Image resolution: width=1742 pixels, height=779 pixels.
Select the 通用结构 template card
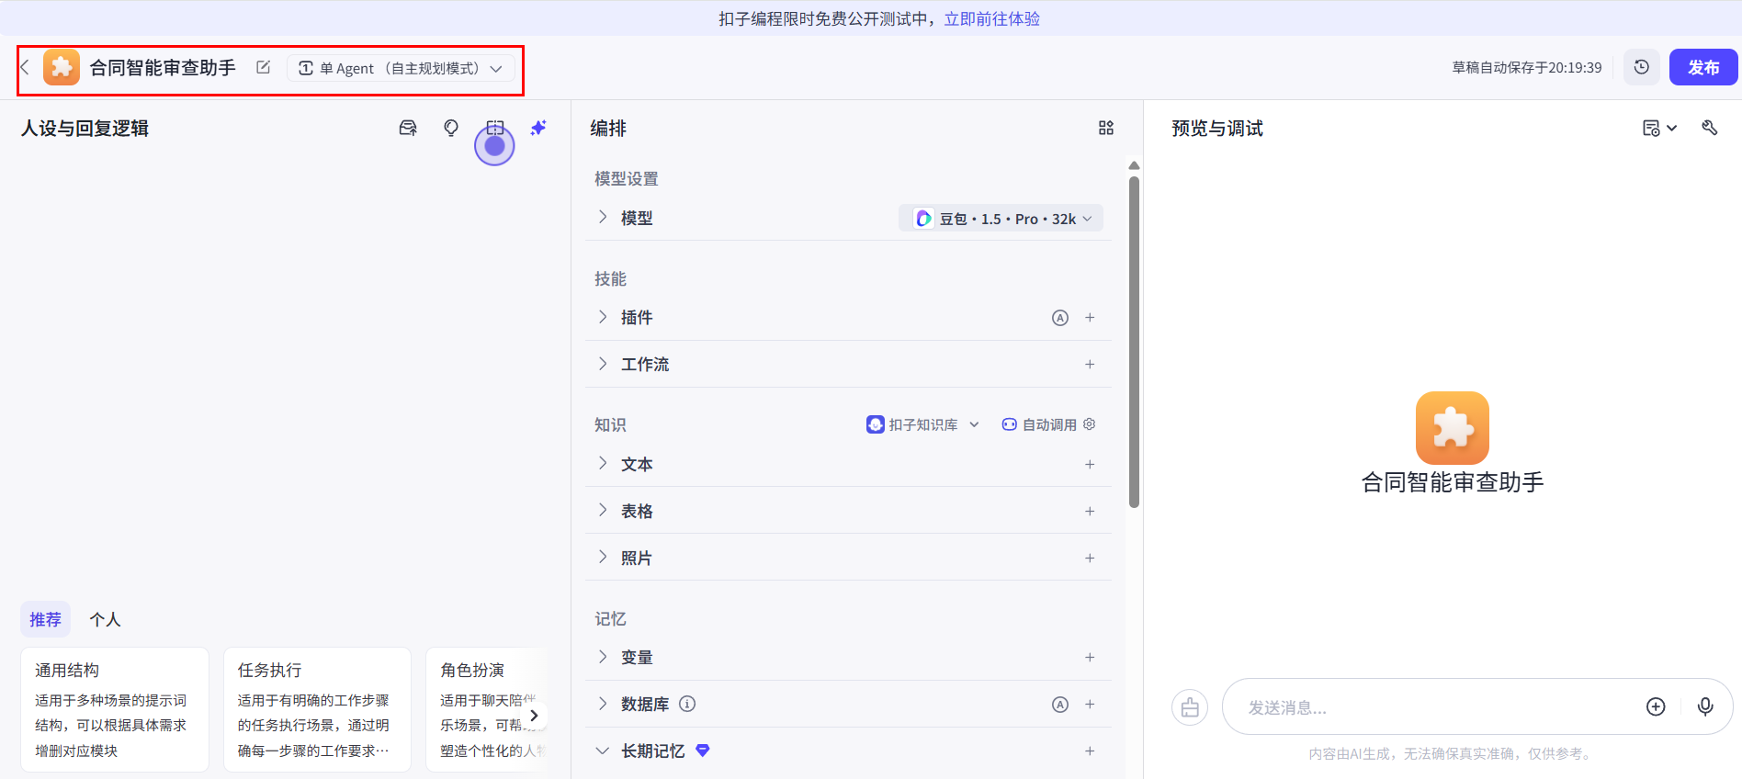tap(115, 709)
